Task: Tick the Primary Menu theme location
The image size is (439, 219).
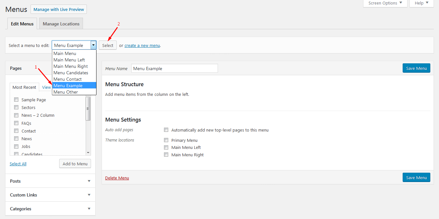Action: 166,140
